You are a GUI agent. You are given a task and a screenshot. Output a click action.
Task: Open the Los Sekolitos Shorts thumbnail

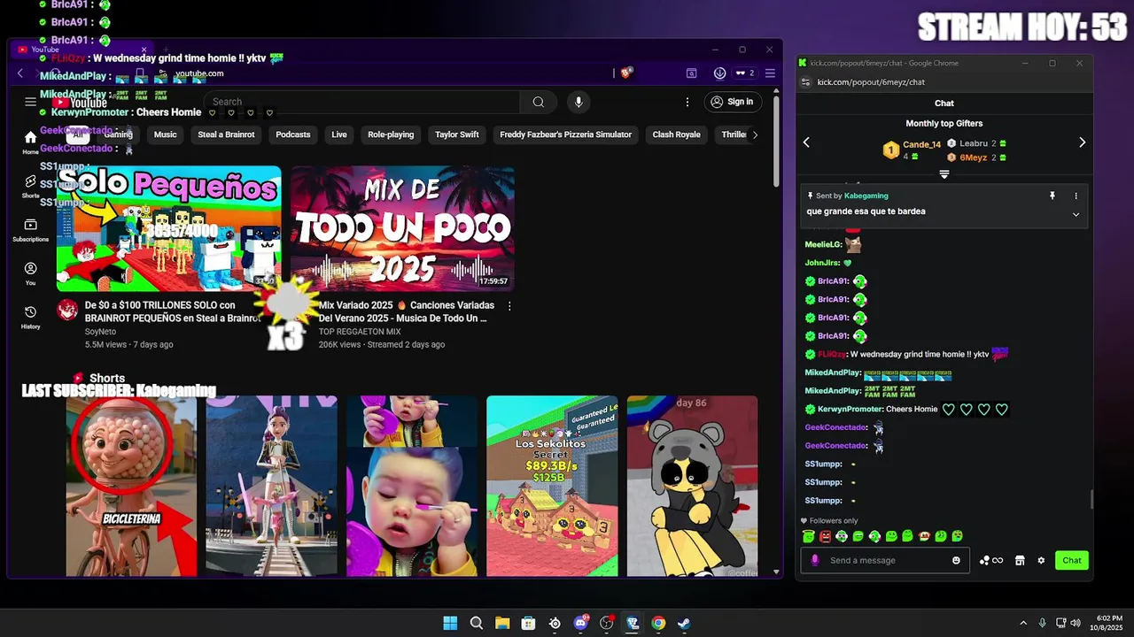pos(552,486)
